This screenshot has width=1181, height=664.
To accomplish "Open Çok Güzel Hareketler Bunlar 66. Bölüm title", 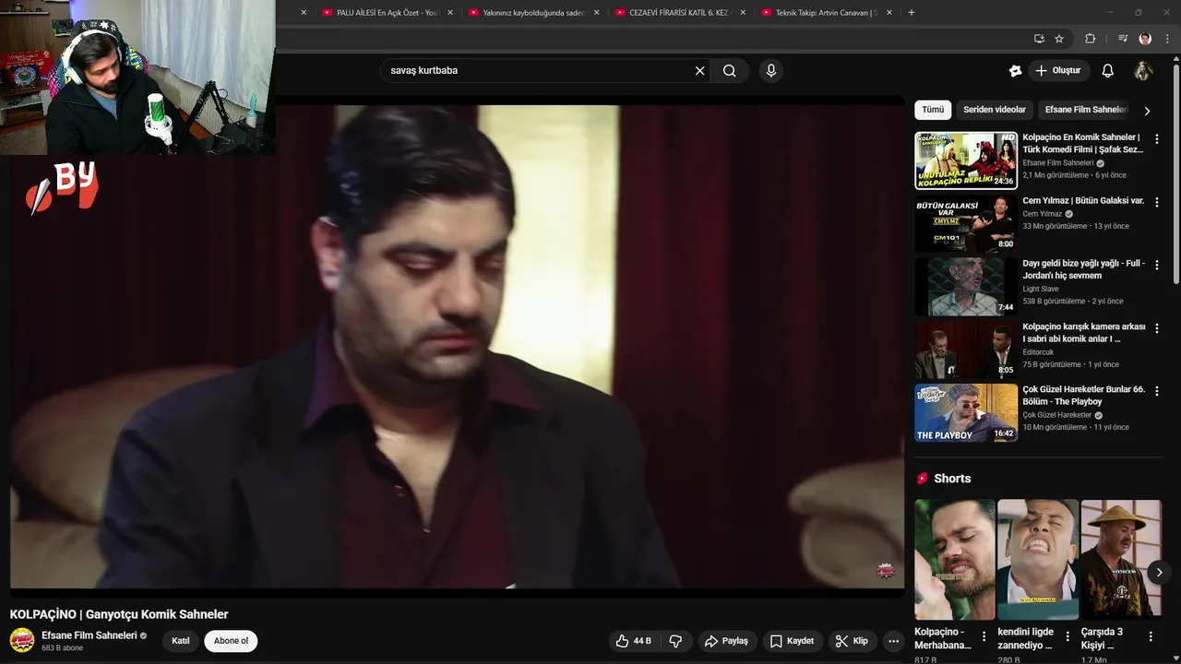I will point(1084,396).
